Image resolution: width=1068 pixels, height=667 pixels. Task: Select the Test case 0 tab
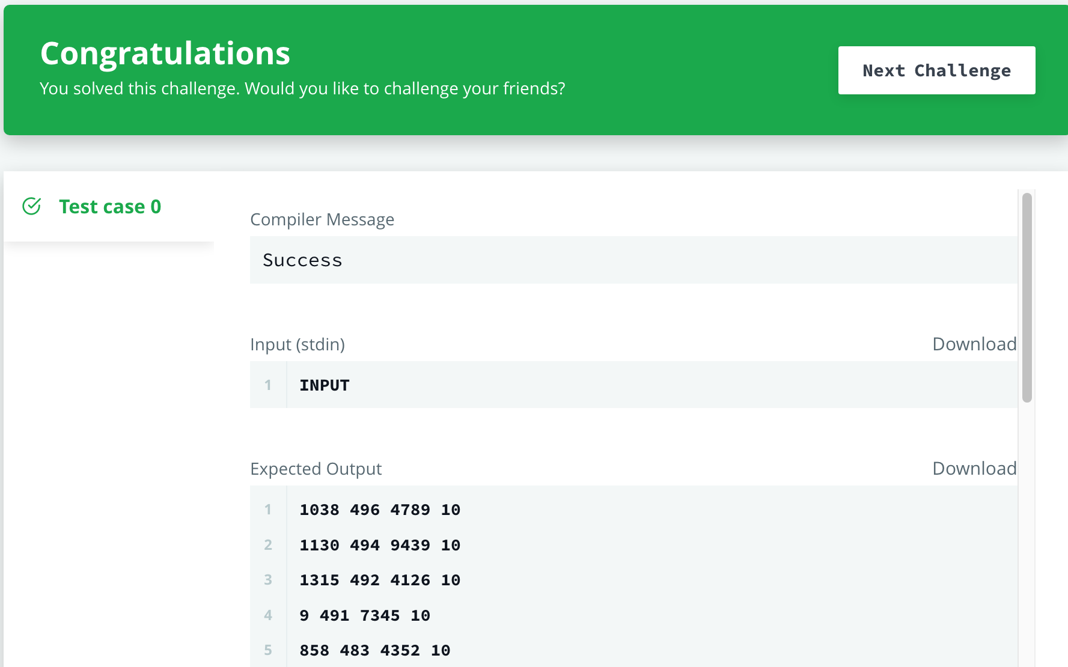click(x=109, y=207)
